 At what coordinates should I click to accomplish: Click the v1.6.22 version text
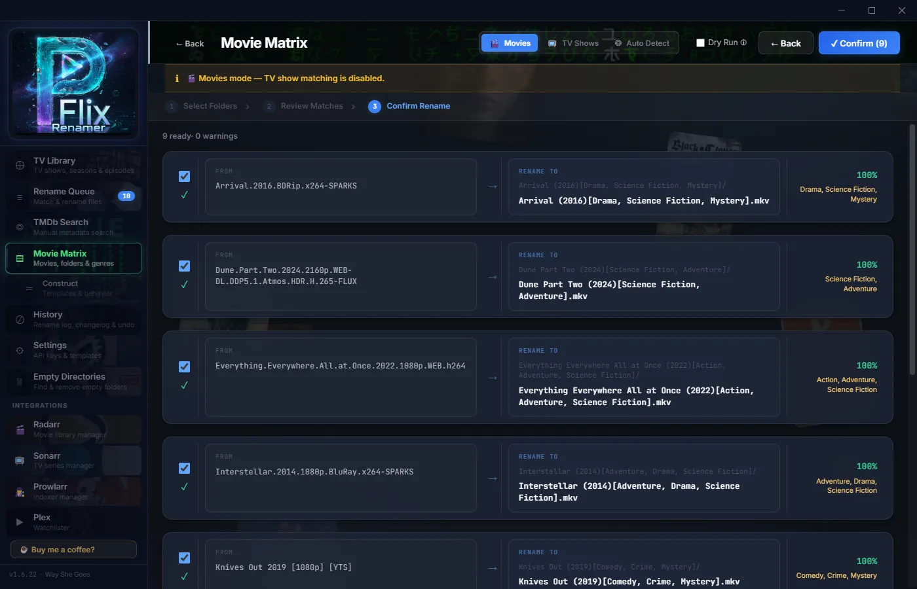23,575
